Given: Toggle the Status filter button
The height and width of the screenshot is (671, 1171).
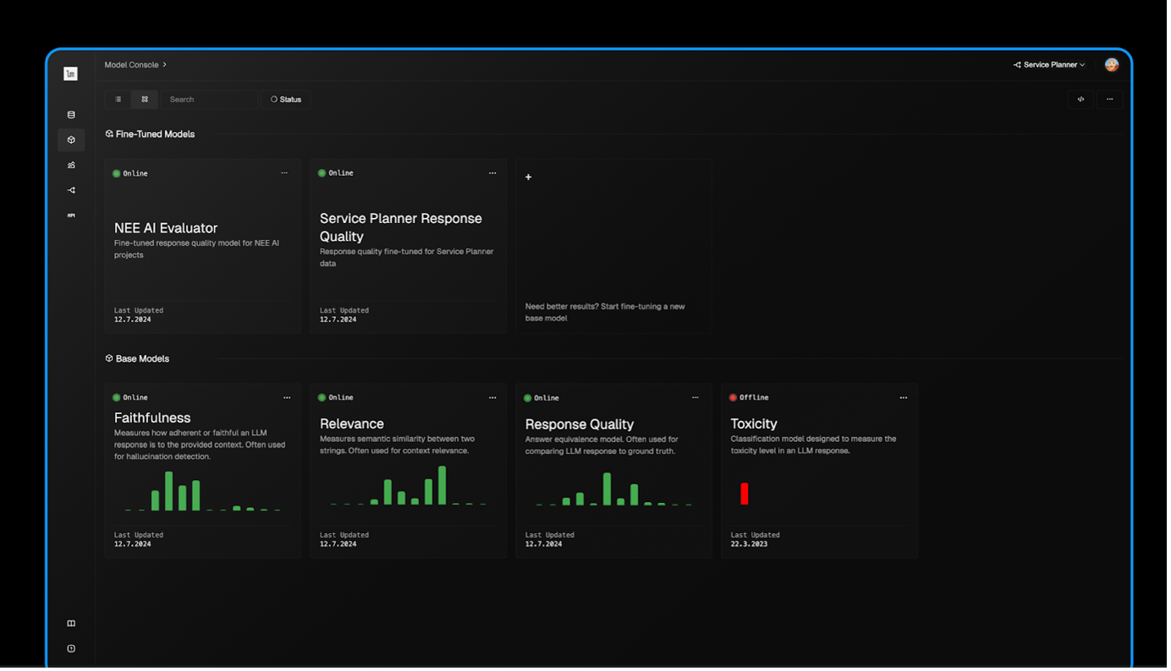Looking at the screenshot, I should (x=286, y=100).
